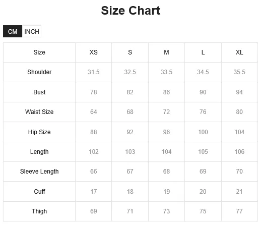The height and width of the screenshot is (225, 261).
Task: Click the Size Chart heading
Action: click(x=130, y=11)
